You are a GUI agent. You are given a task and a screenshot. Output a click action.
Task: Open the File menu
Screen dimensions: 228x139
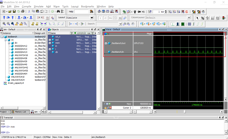click(x=3, y=6)
